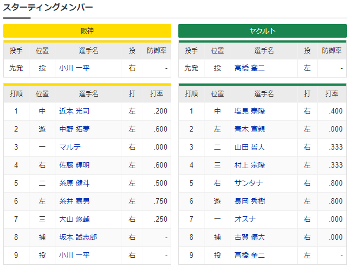
Task: Click 村上 宗隆 position 三 cell
Action: coord(218,165)
